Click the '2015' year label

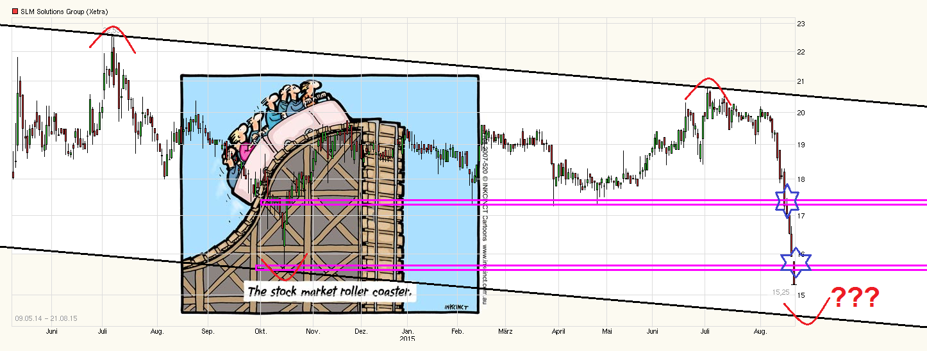[407, 339]
